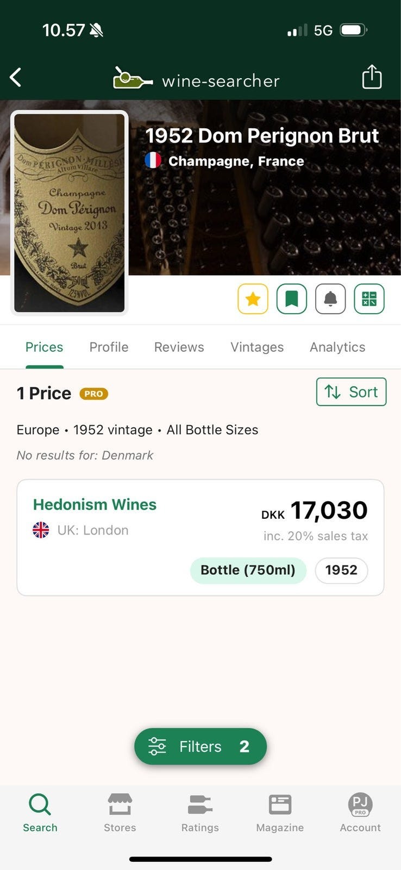Toggle the bookmark save icon
Viewport: 401px width, 870px height.
click(292, 299)
